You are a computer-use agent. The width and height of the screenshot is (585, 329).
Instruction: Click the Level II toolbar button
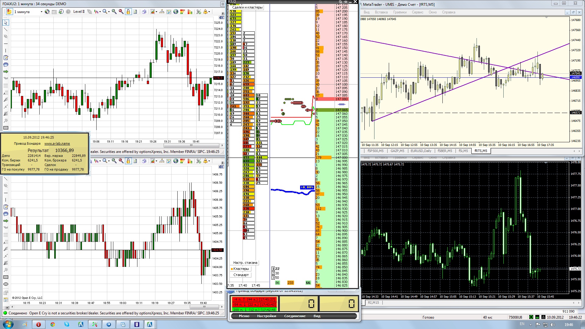tap(79, 12)
